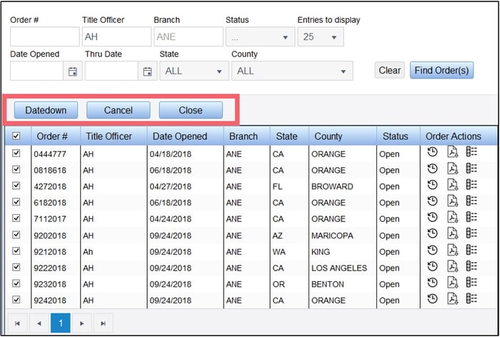
Task: Open history for order 0444777
Action: point(432,152)
